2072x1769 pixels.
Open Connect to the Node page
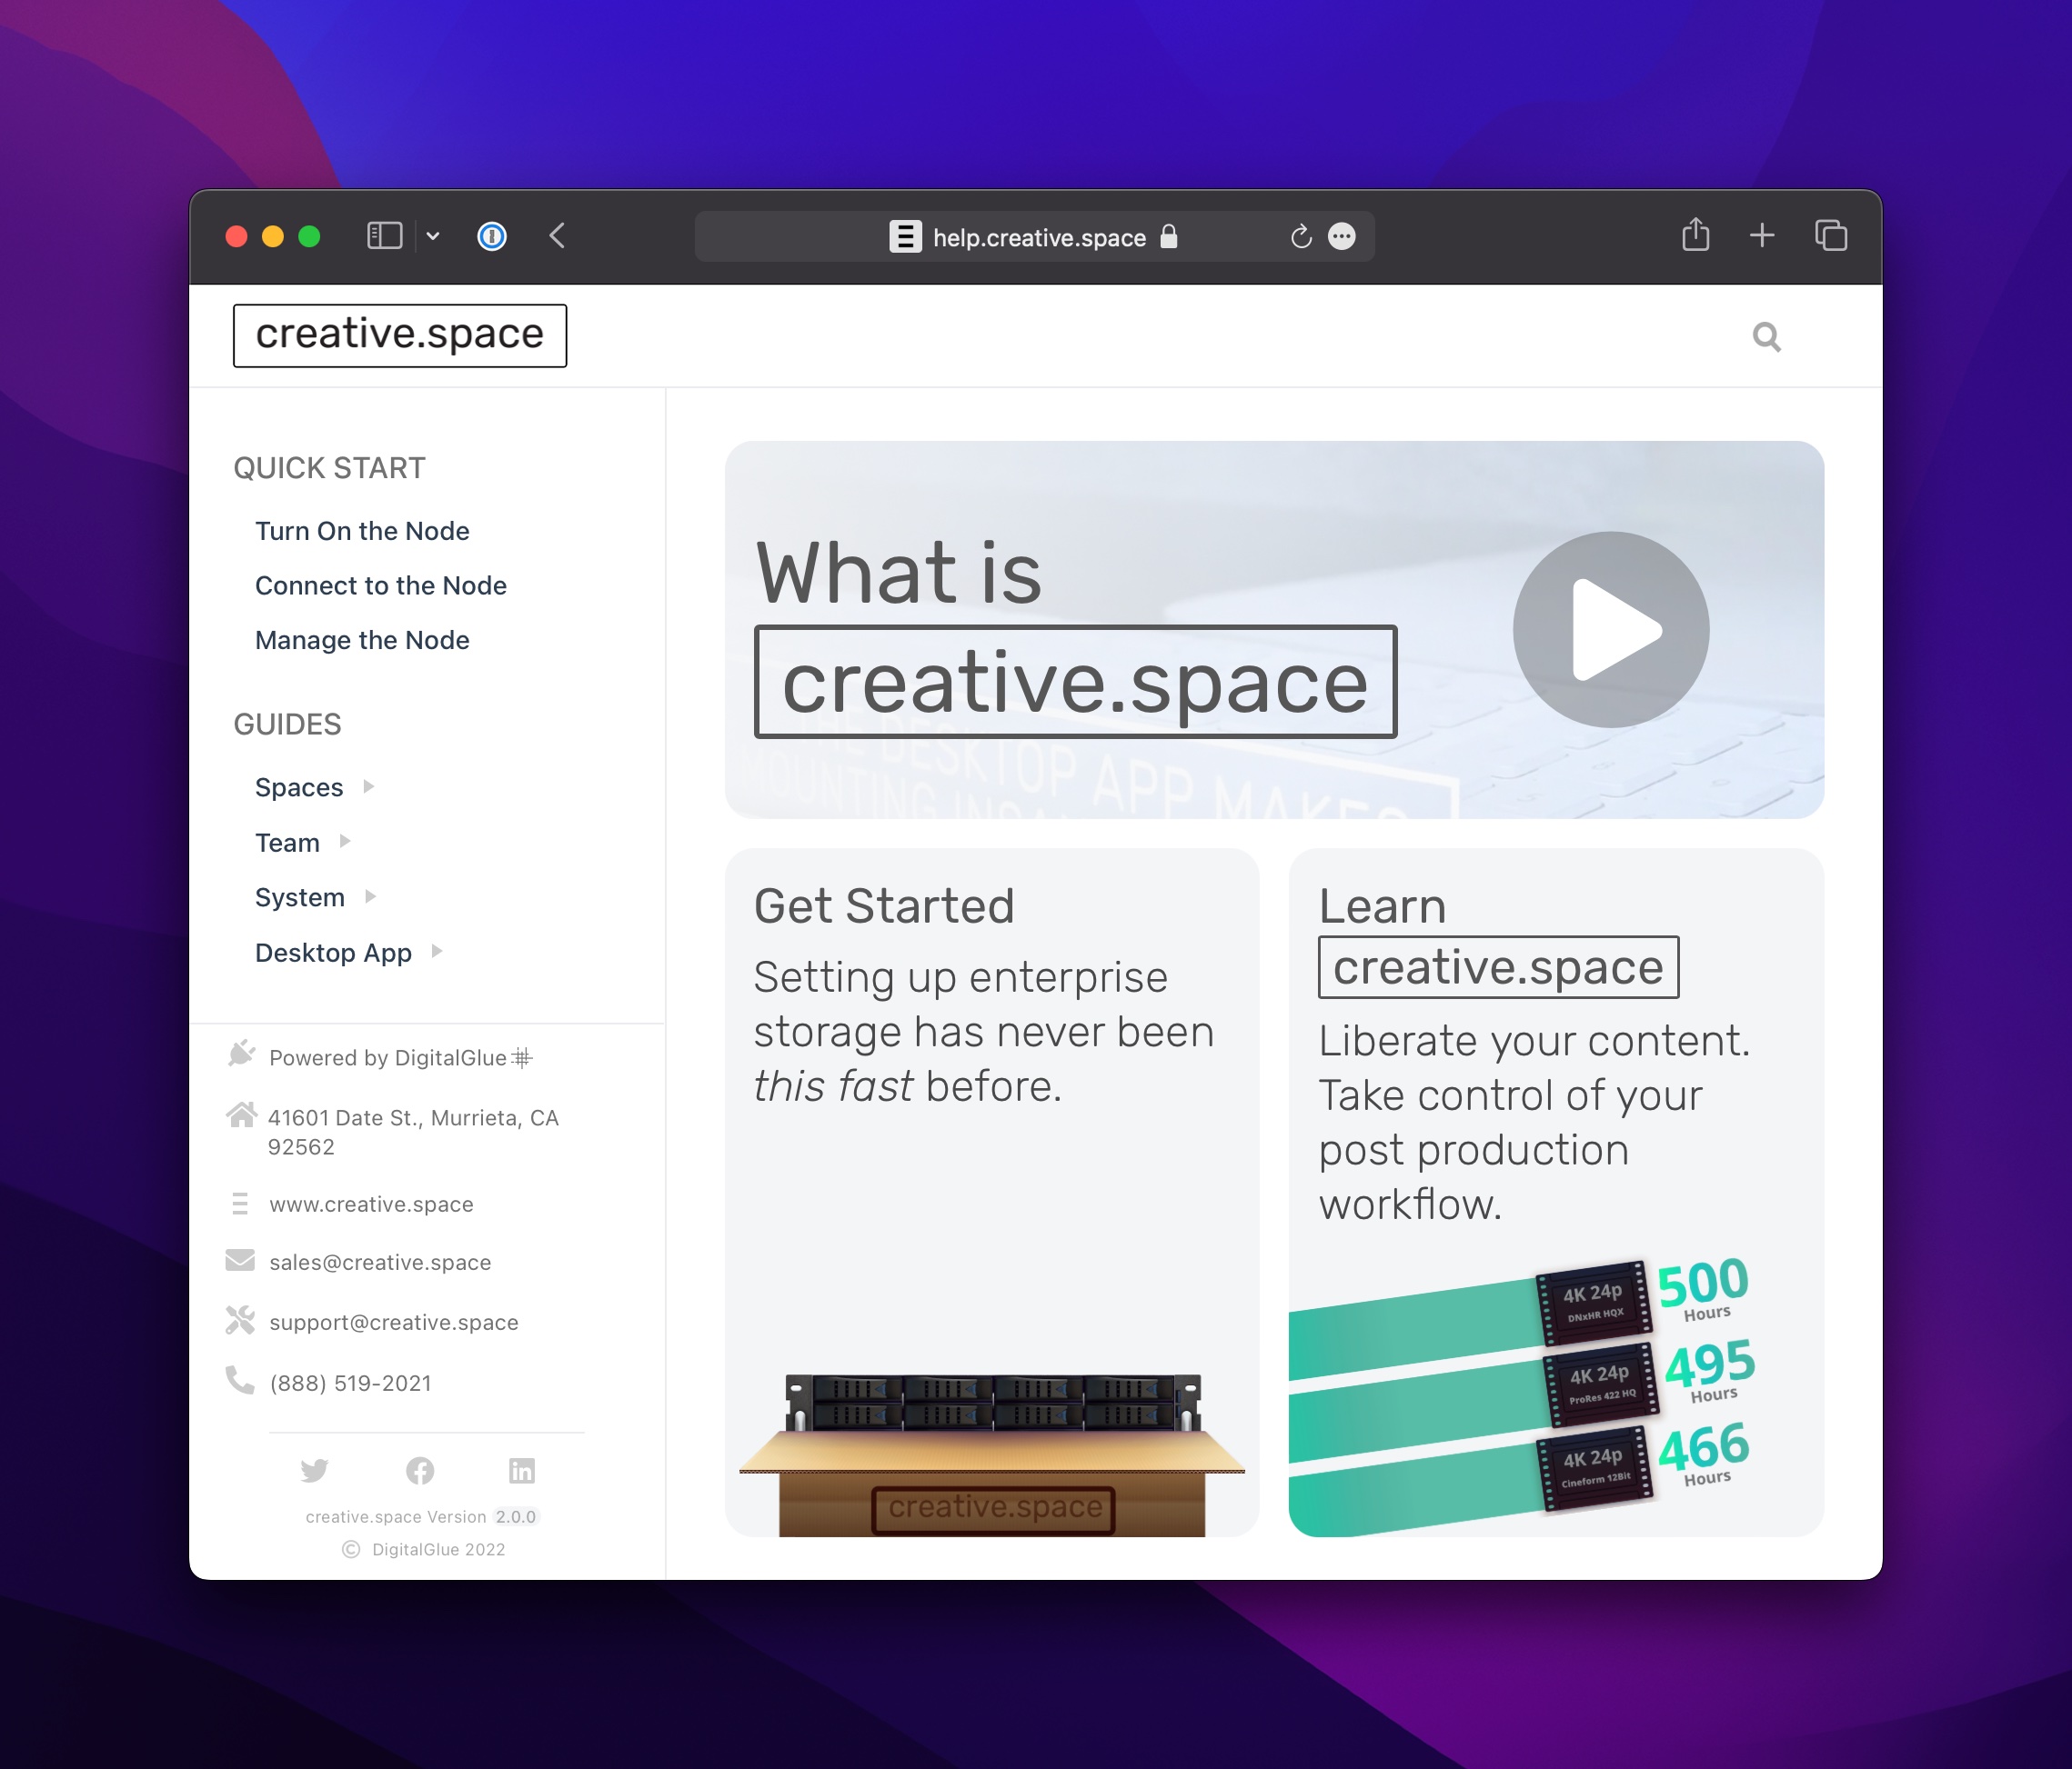(380, 585)
